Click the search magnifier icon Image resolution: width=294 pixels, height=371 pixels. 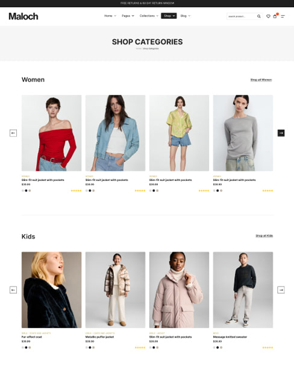click(x=259, y=16)
